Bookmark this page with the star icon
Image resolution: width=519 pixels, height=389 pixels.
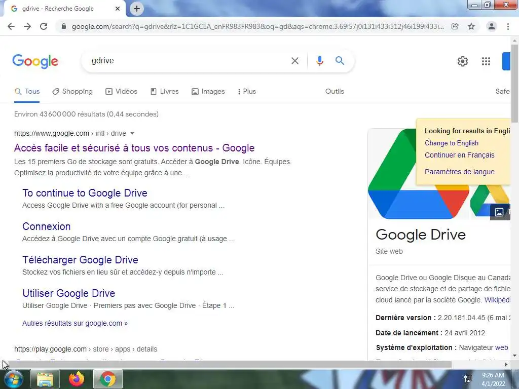[x=471, y=26]
